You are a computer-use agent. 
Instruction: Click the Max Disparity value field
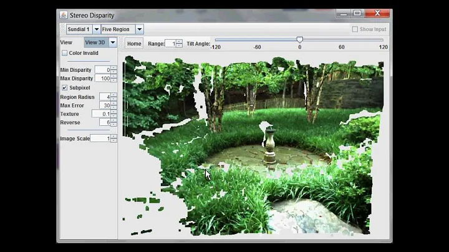click(102, 79)
